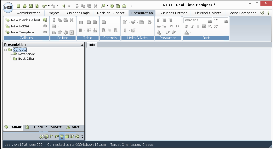Open the font color A picker
Screen dimensions: 273x149
coord(187,32)
